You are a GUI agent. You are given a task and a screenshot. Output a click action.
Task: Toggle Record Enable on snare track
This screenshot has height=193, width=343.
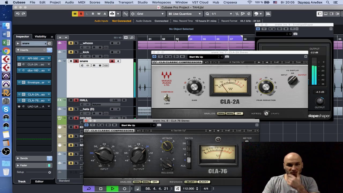[x=112, y=61]
